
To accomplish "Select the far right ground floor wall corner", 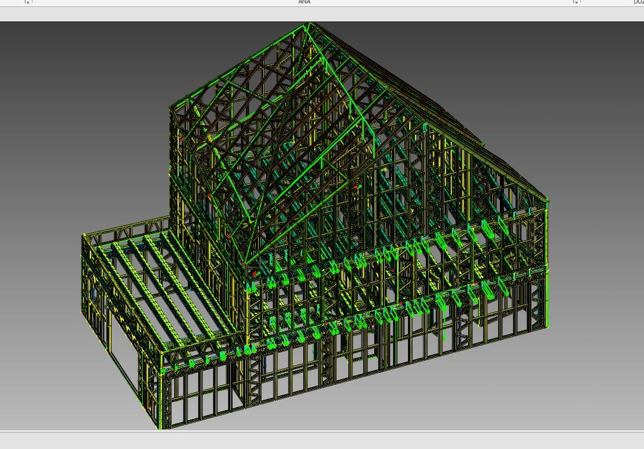I will (544, 326).
